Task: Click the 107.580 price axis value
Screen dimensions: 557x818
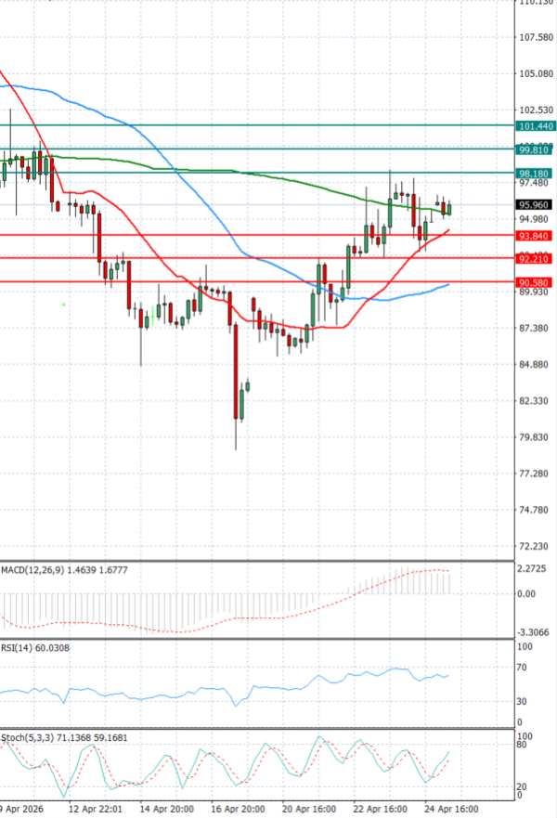Action: [536, 37]
